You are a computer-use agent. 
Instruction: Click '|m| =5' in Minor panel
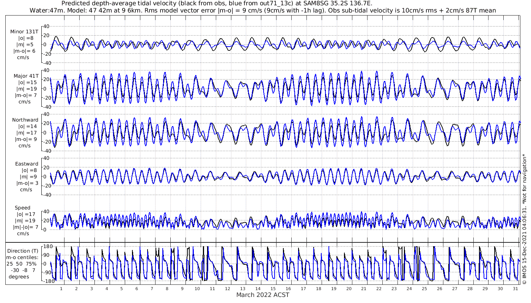tap(25, 44)
